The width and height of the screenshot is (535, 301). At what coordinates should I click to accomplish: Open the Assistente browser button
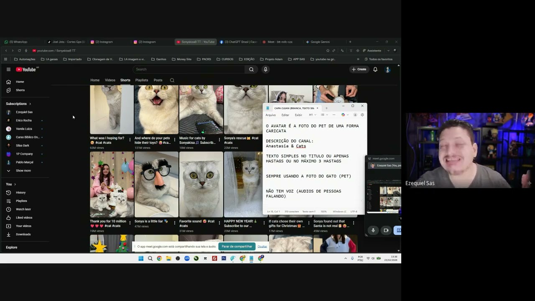pyautogui.click(x=372, y=51)
